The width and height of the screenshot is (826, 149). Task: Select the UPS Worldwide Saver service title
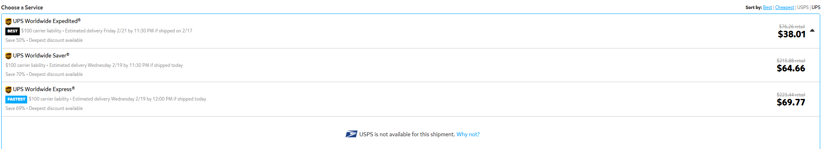pyautogui.click(x=41, y=55)
